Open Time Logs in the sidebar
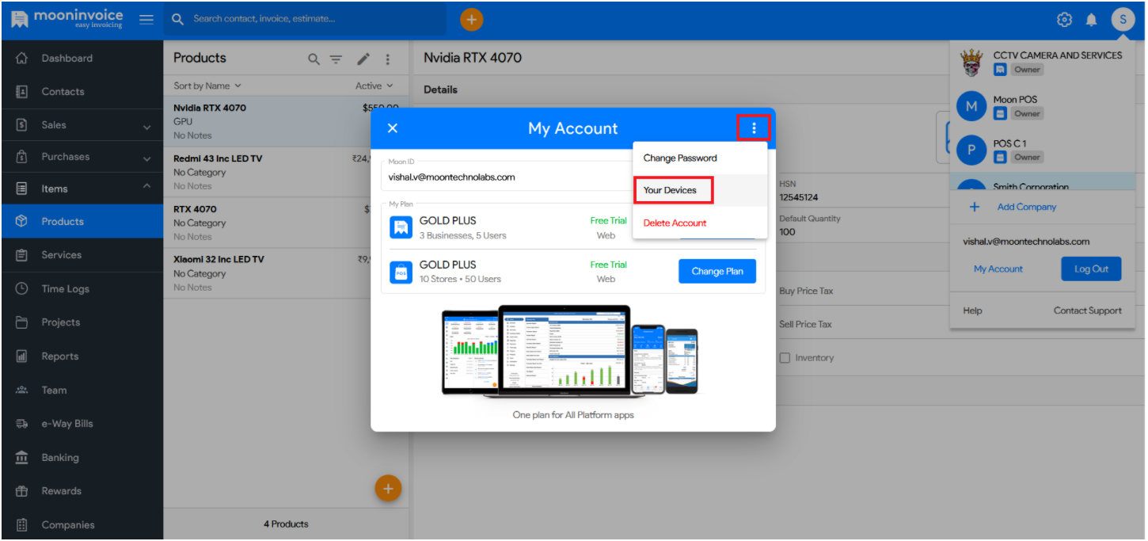The height and width of the screenshot is (541, 1148). (82, 289)
